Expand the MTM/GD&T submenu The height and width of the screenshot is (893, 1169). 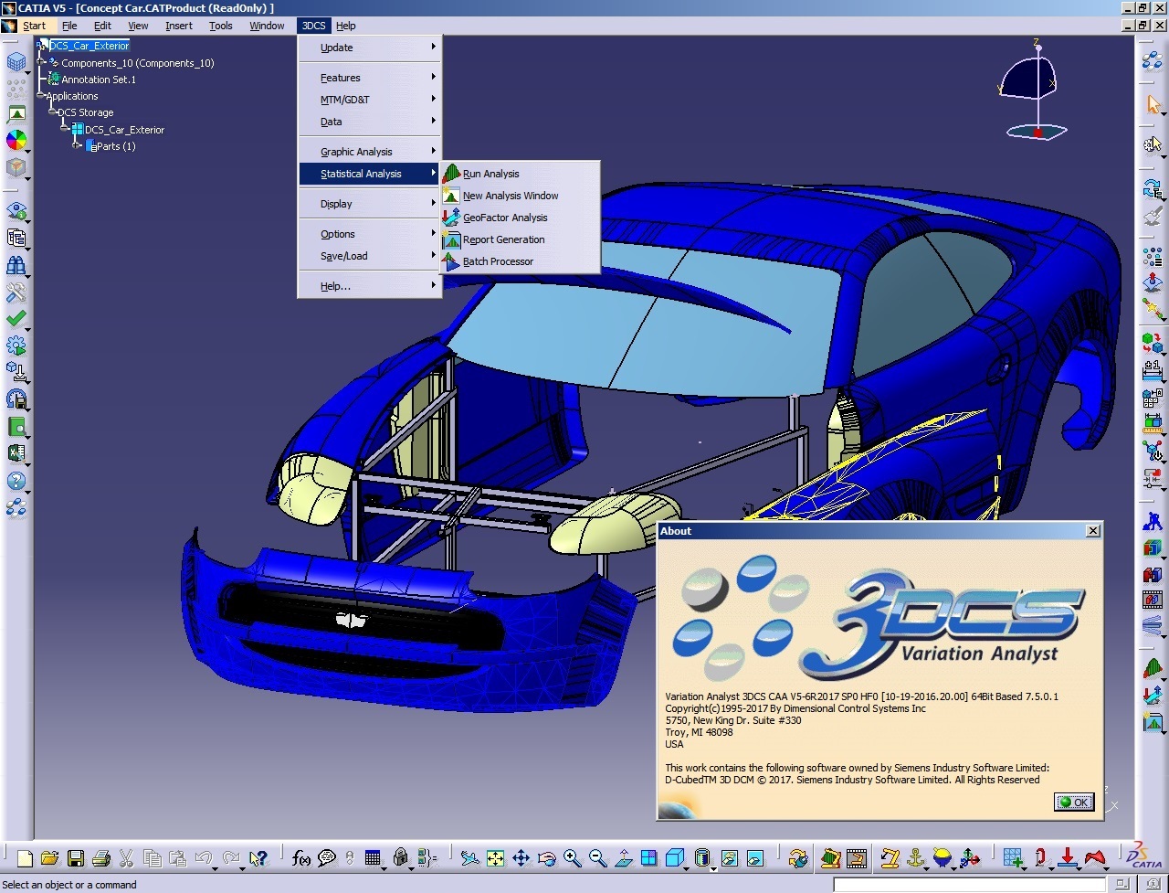[x=370, y=100]
